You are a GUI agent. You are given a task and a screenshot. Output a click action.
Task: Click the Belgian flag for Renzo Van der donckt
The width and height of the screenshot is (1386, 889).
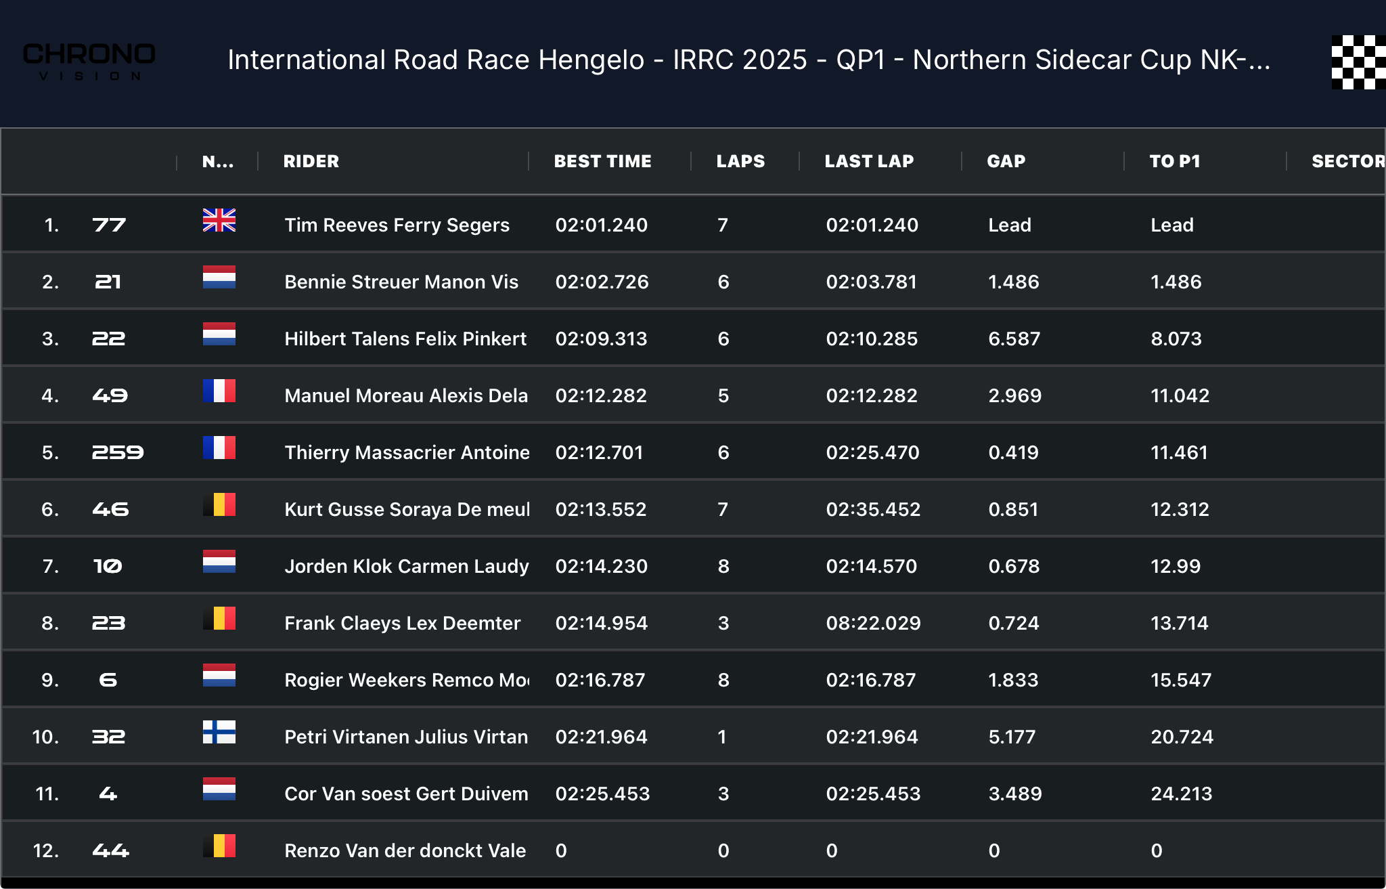[219, 846]
